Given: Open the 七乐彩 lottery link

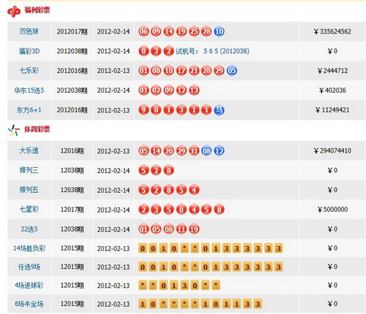Looking at the screenshot, I should (x=29, y=71).
